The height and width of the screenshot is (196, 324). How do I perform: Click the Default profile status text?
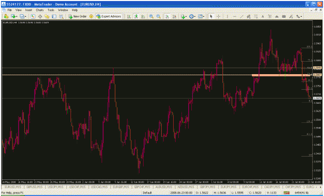click(147, 193)
